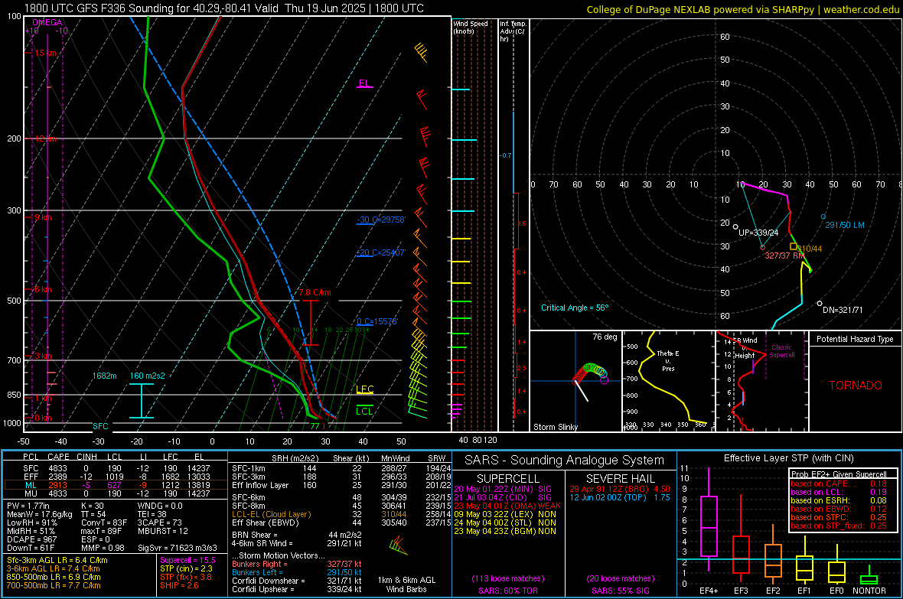903x599 pixels.
Task: Click the 12 km height marker
Action: [45, 138]
